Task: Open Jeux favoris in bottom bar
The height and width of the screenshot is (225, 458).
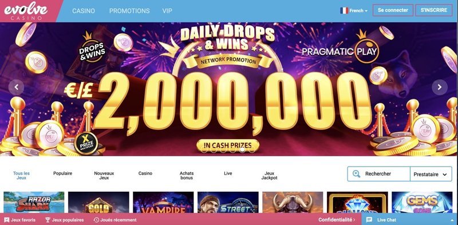Action: [20, 220]
